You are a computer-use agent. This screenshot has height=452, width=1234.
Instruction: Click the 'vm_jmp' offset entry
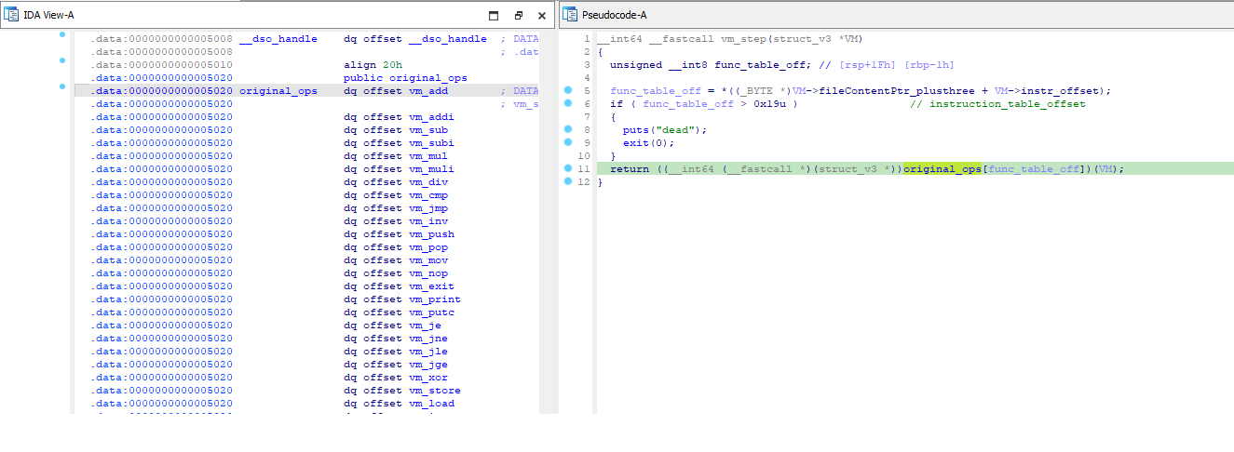[x=428, y=208]
